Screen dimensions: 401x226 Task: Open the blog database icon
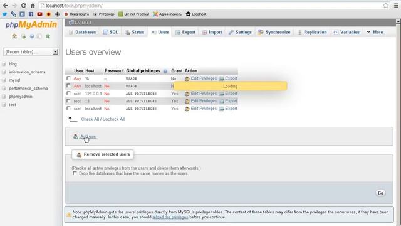(4, 64)
